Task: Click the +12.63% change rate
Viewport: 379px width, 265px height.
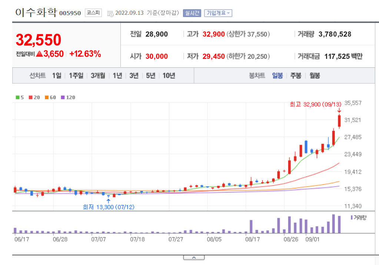Action: click(85, 54)
